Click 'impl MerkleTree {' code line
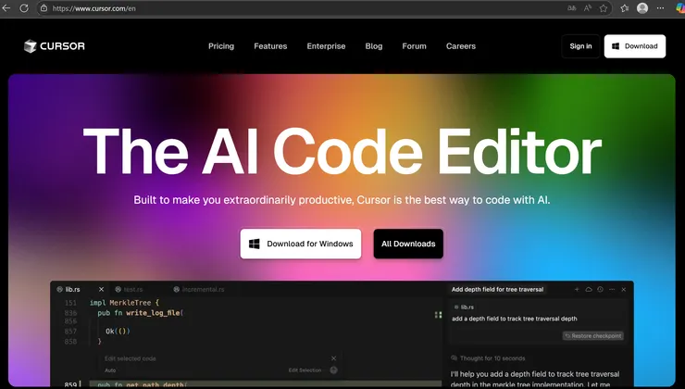The height and width of the screenshot is (389, 685). (x=125, y=303)
